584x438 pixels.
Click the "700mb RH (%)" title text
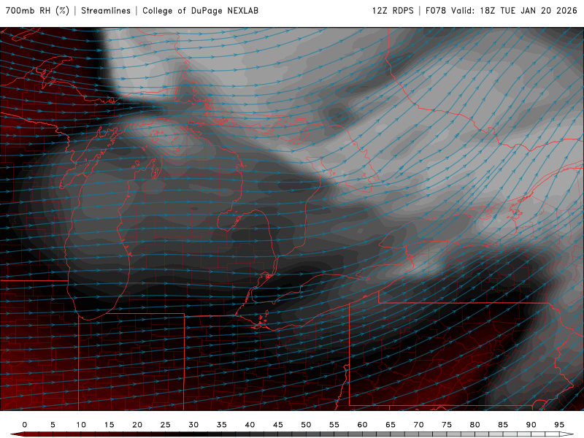point(37,10)
